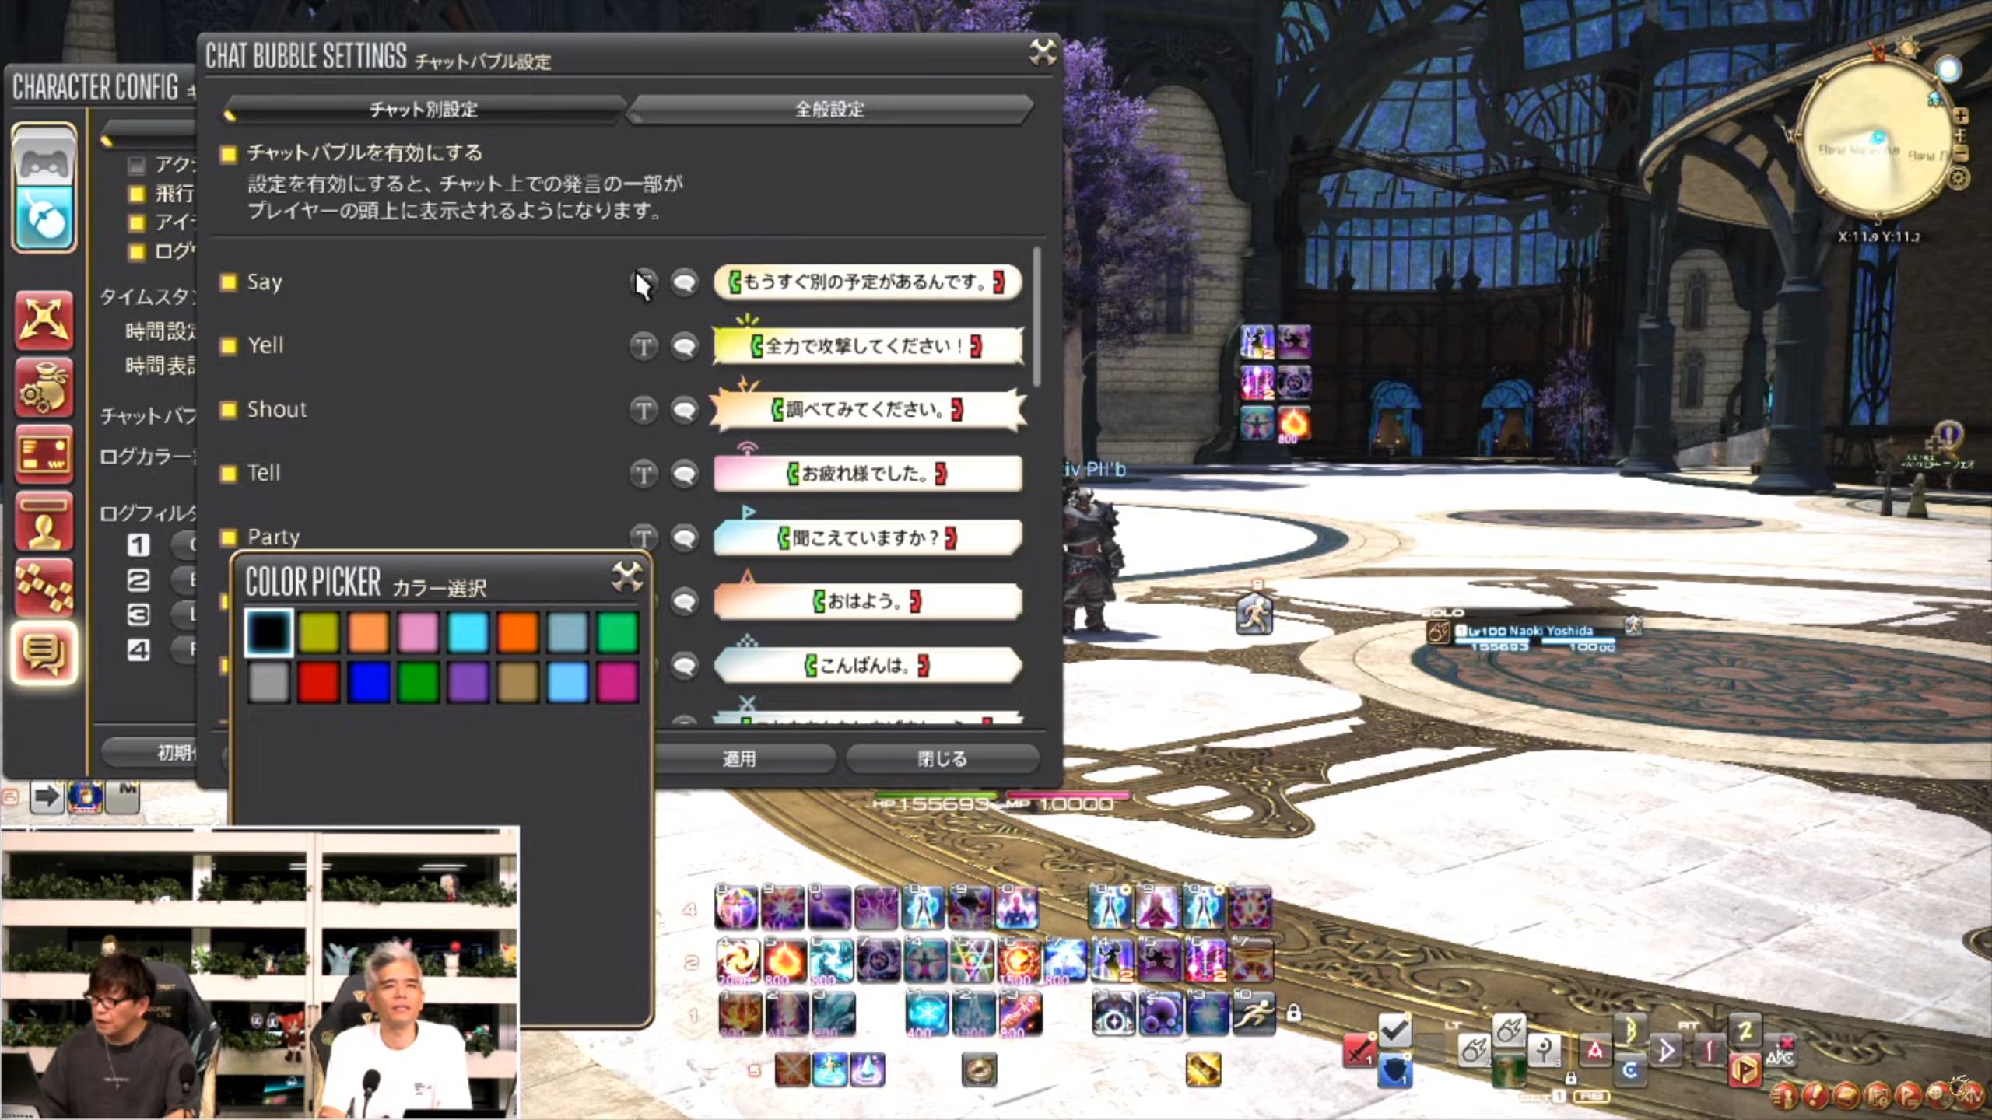Open the character nameplate settings icon
Image resolution: width=1992 pixels, height=1120 pixels.
(44, 521)
